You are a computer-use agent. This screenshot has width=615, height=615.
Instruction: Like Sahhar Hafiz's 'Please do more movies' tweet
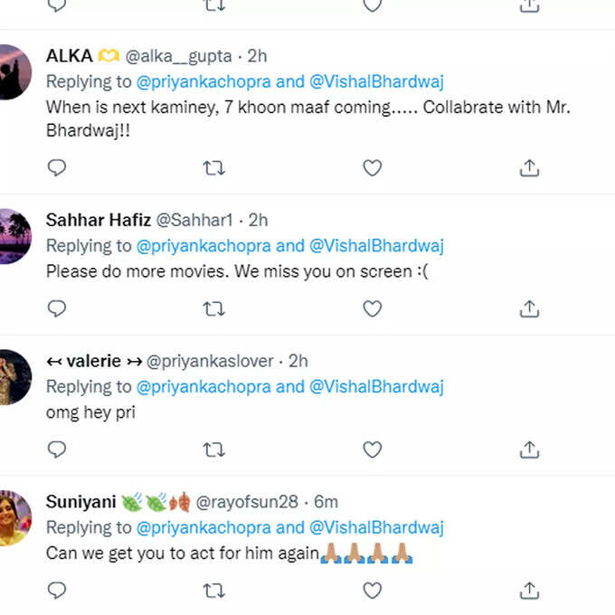tap(373, 309)
